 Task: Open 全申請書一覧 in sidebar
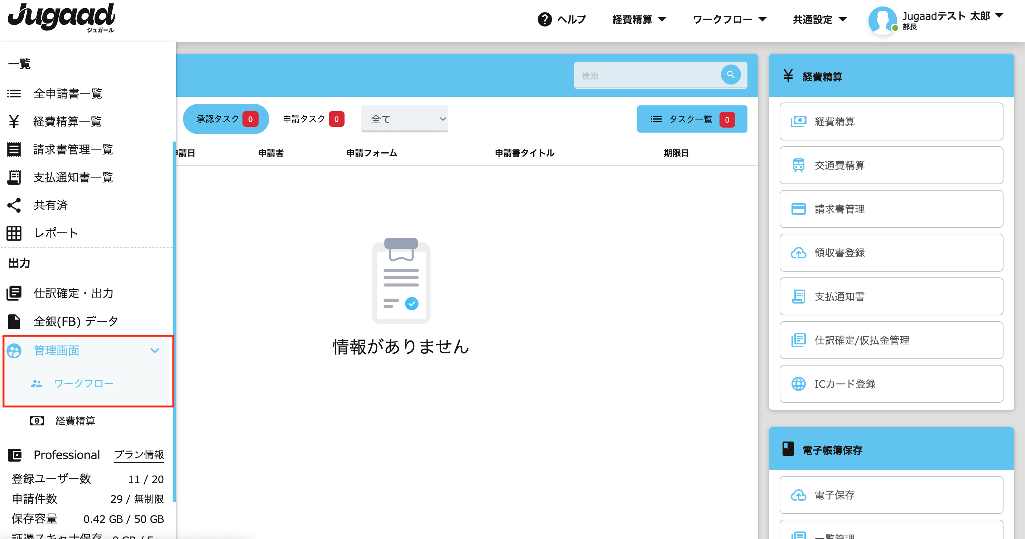[68, 94]
